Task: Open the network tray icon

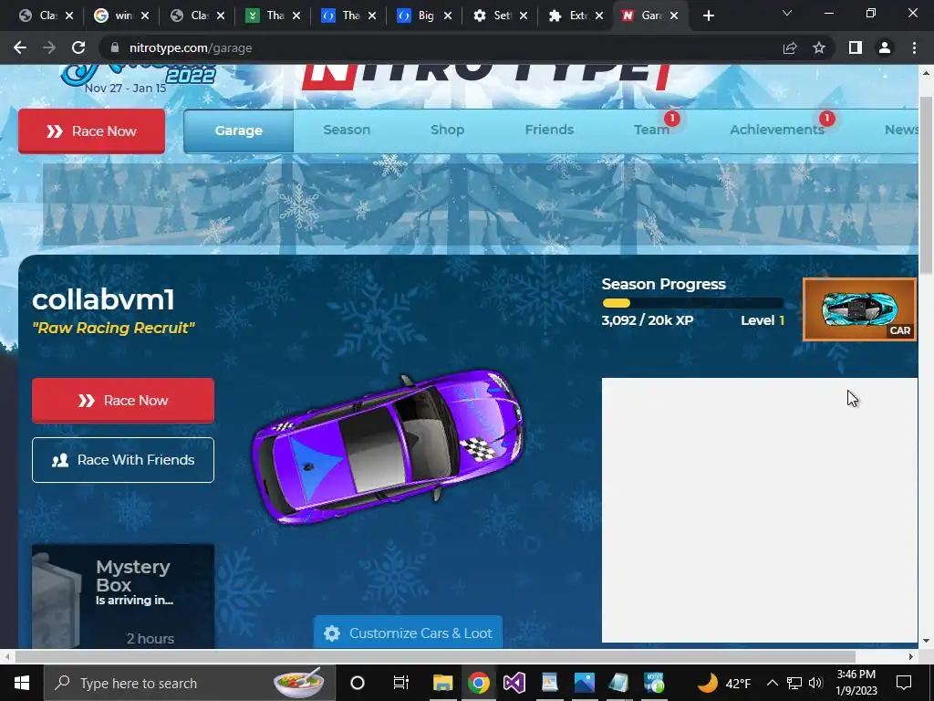Action: (794, 683)
